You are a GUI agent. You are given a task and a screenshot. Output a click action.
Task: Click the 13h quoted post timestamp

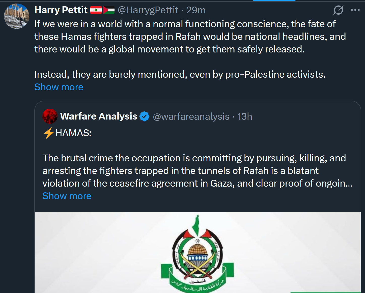[x=245, y=116]
